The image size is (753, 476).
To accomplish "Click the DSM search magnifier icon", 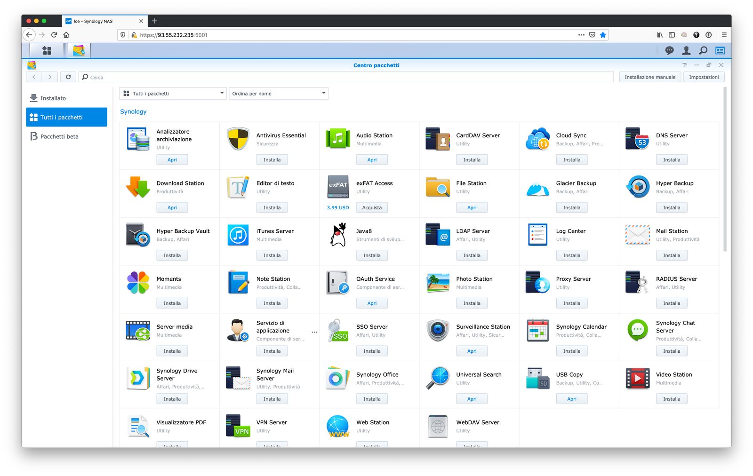I will pyautogui.click(x=703, y=50).
